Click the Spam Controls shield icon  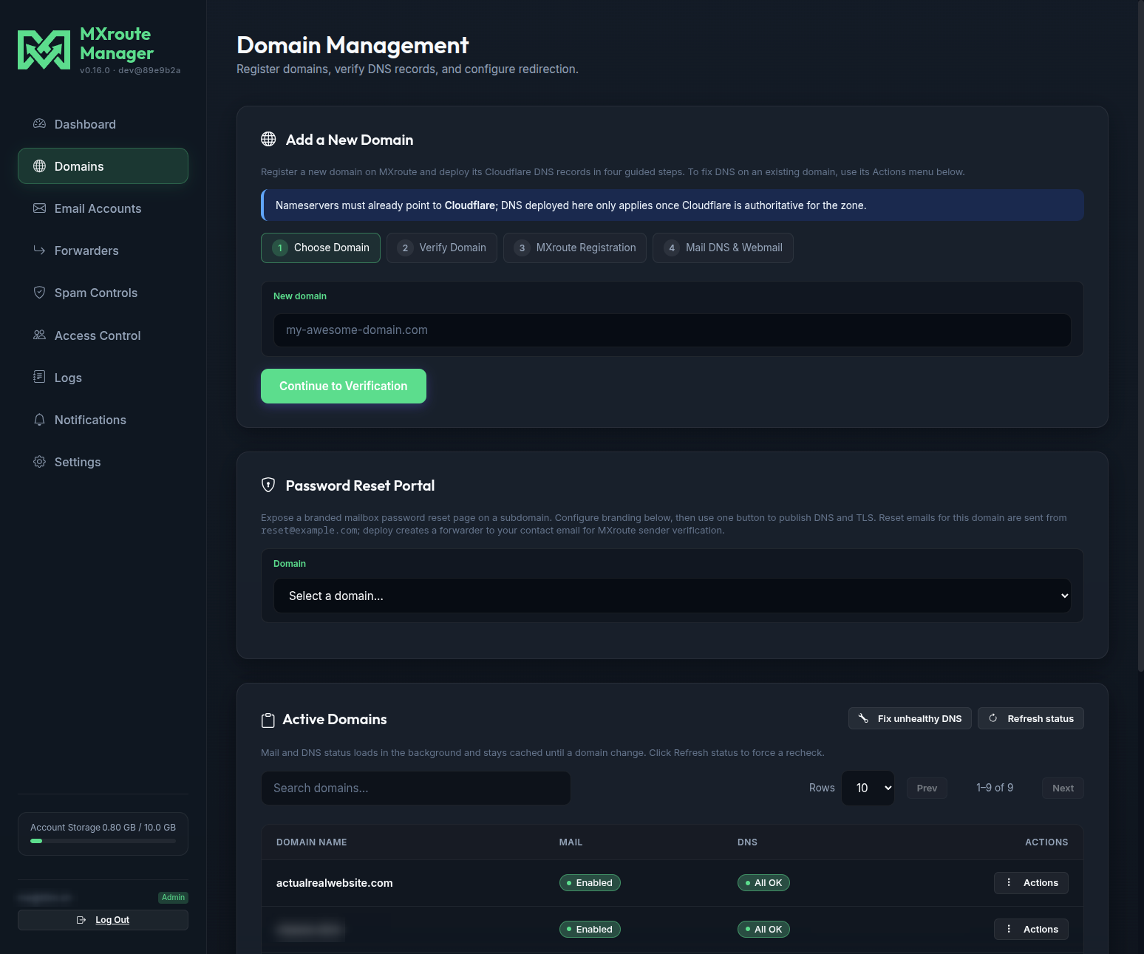click(x=40, y=293)
